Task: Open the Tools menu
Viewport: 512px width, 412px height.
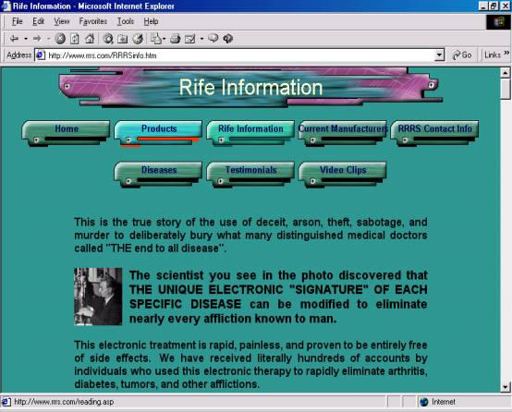Action: click(126, 21)
